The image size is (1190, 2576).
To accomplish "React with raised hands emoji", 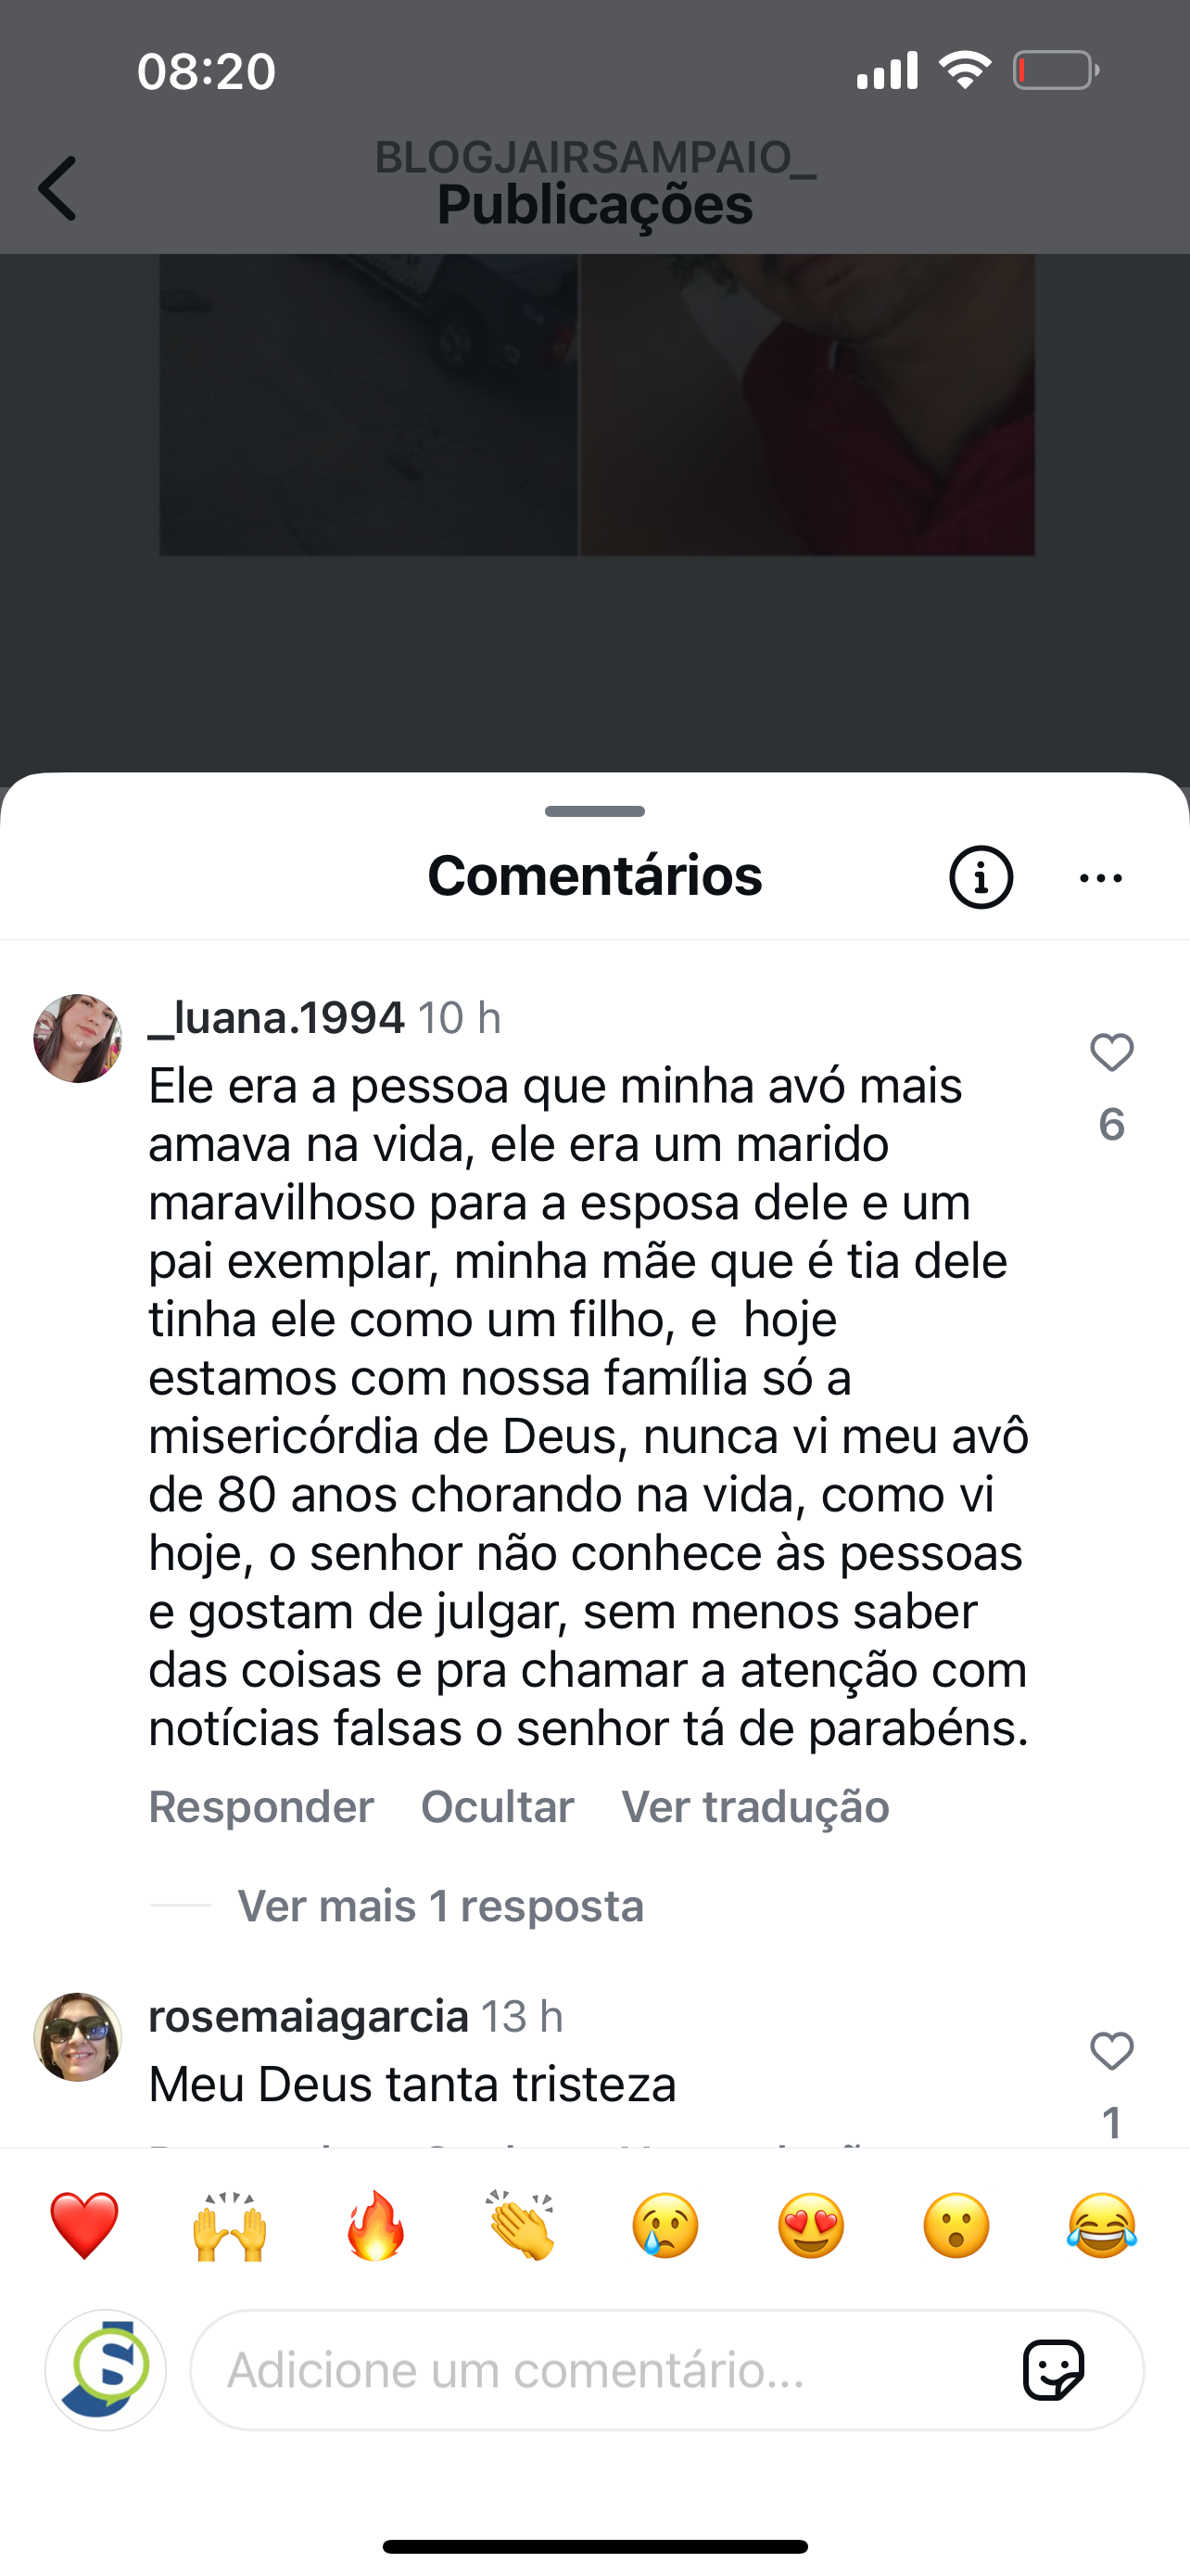I will point(230,2226).
